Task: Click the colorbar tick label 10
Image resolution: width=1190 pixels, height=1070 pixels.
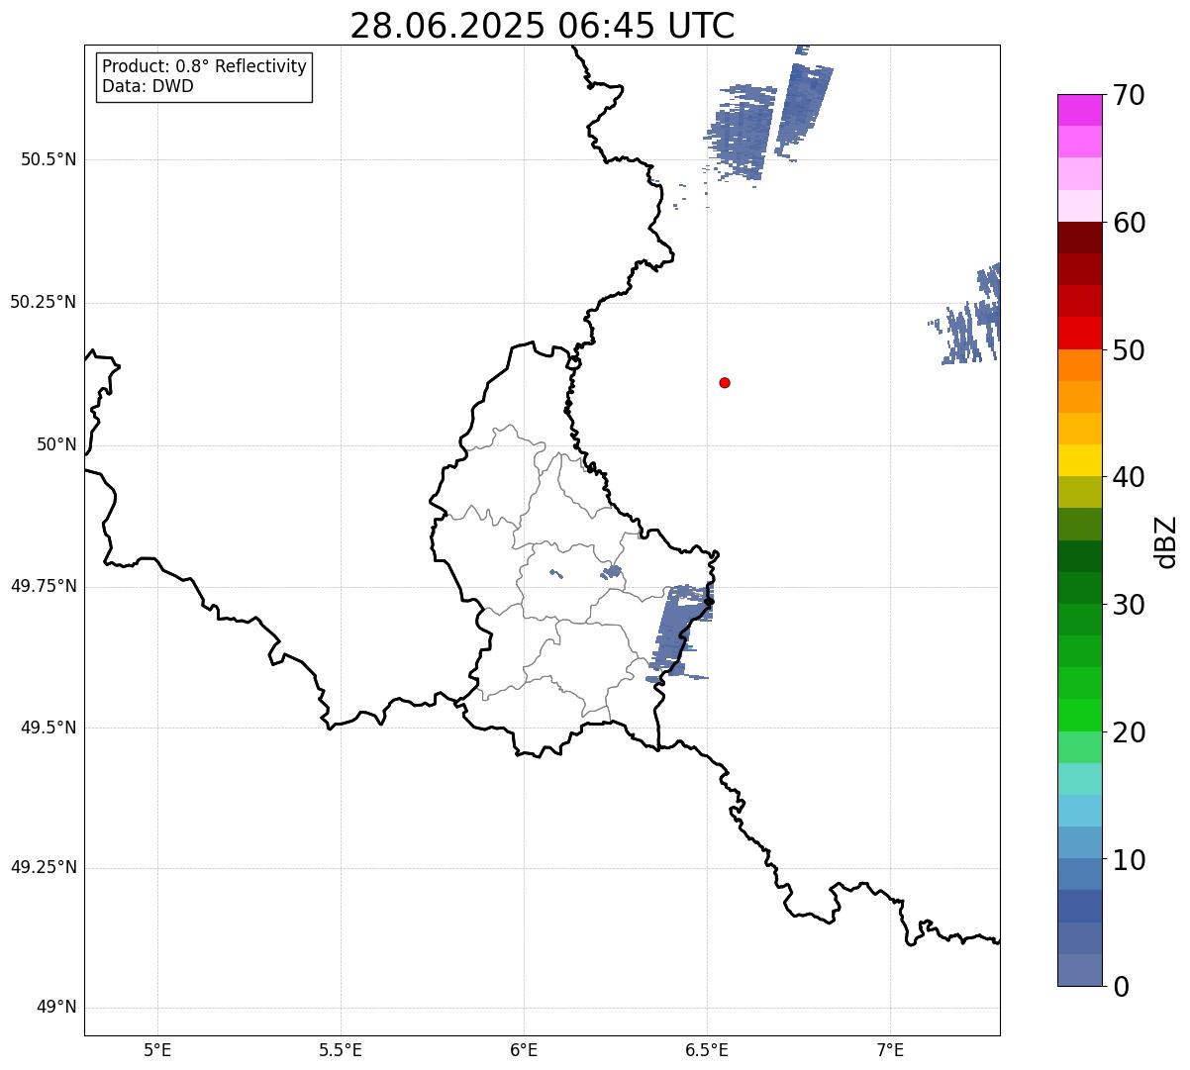Action: click(1129, 860)
